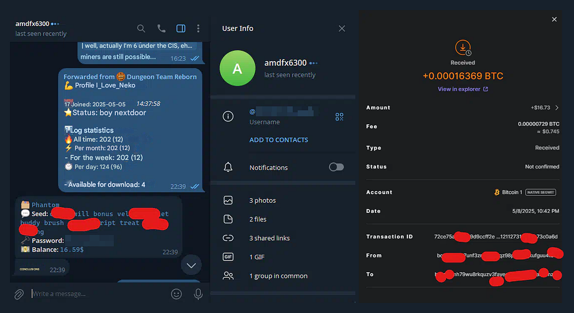This screenshot has width=574, height=313.
Task: Click the green A profile avatar
Action: point(238,68)
